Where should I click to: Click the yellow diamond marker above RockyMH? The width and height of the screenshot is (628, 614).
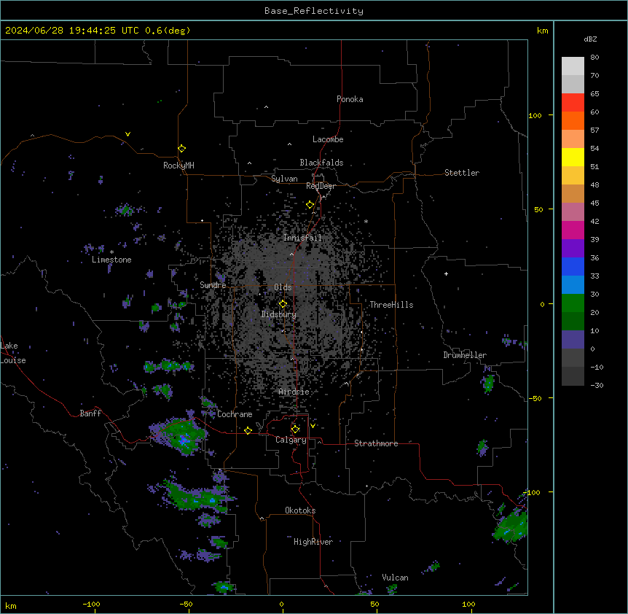[181, 148]
